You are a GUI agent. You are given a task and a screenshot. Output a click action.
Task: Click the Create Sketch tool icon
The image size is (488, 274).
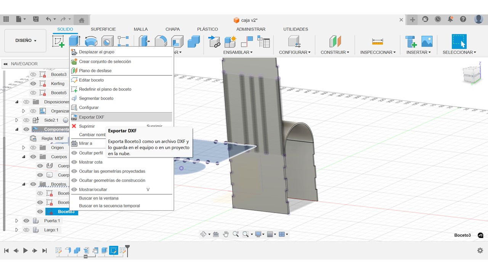[58, 41]
